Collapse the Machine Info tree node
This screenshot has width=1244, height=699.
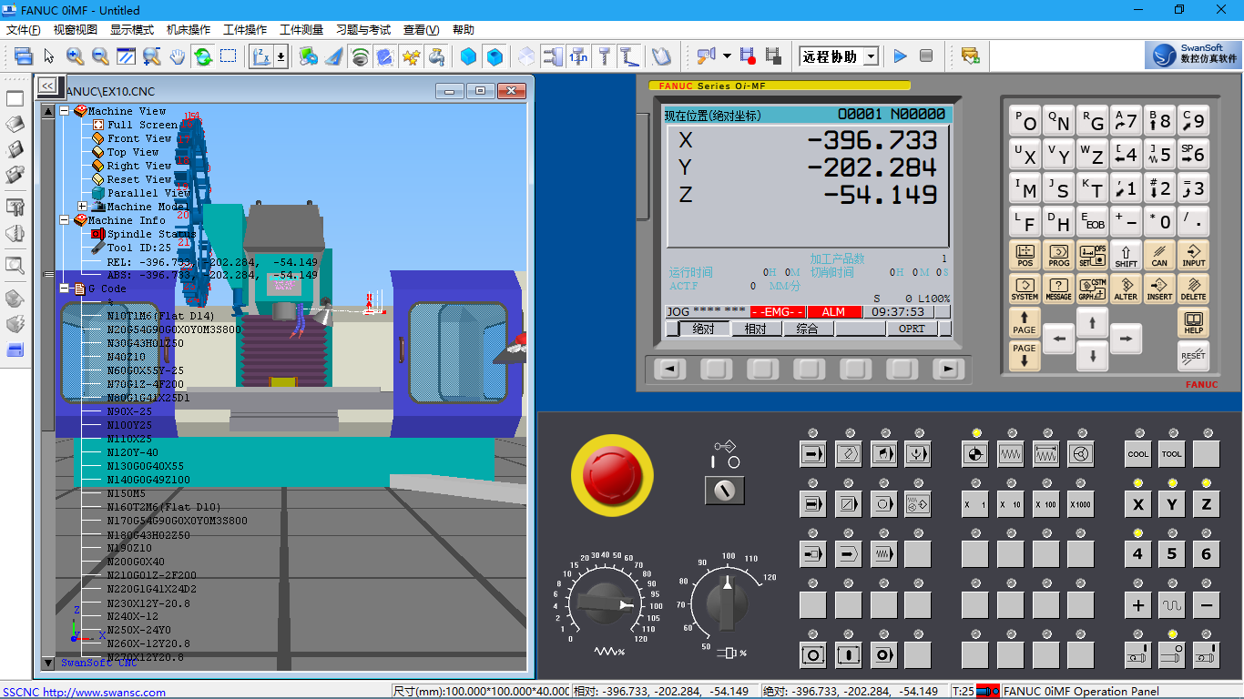(65, 220)
